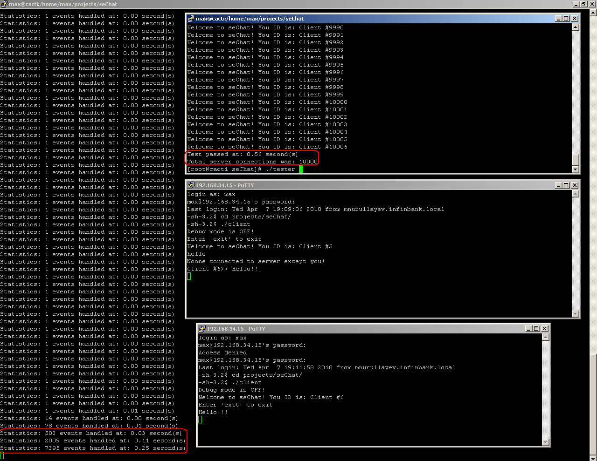Screen dimensions: 597x461
Task: Click the line 'Statistics: 2009 events handled at: 0.11 second(s)'
Action: coord(93,441)
